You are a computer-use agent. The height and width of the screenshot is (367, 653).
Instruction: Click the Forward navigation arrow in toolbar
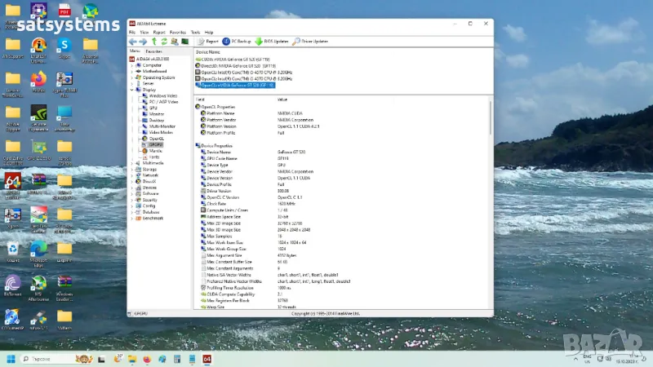143,41
